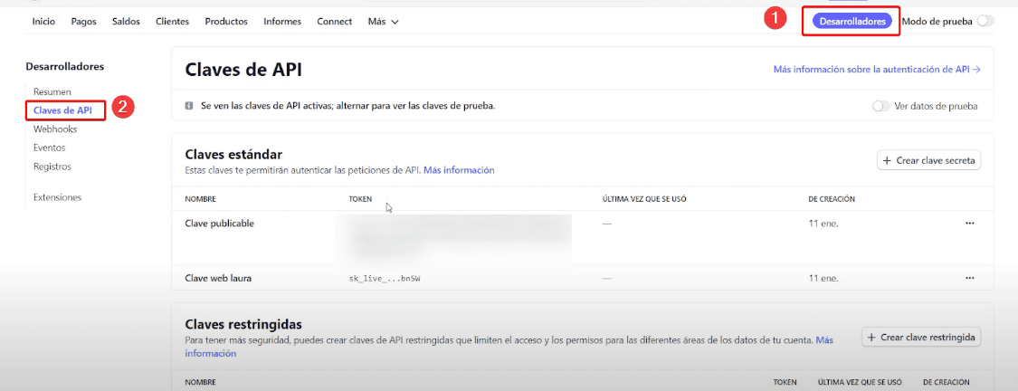
Task: Open the Inicio navigation item
Action: [x=43, y=22]
